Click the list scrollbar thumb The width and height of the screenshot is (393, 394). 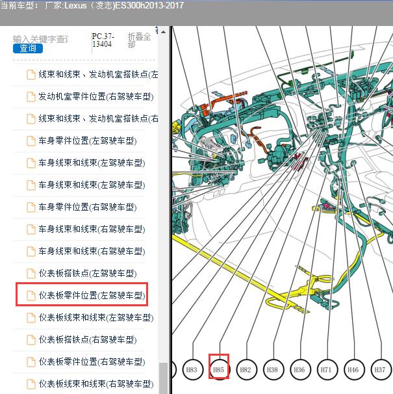(164, 378)
